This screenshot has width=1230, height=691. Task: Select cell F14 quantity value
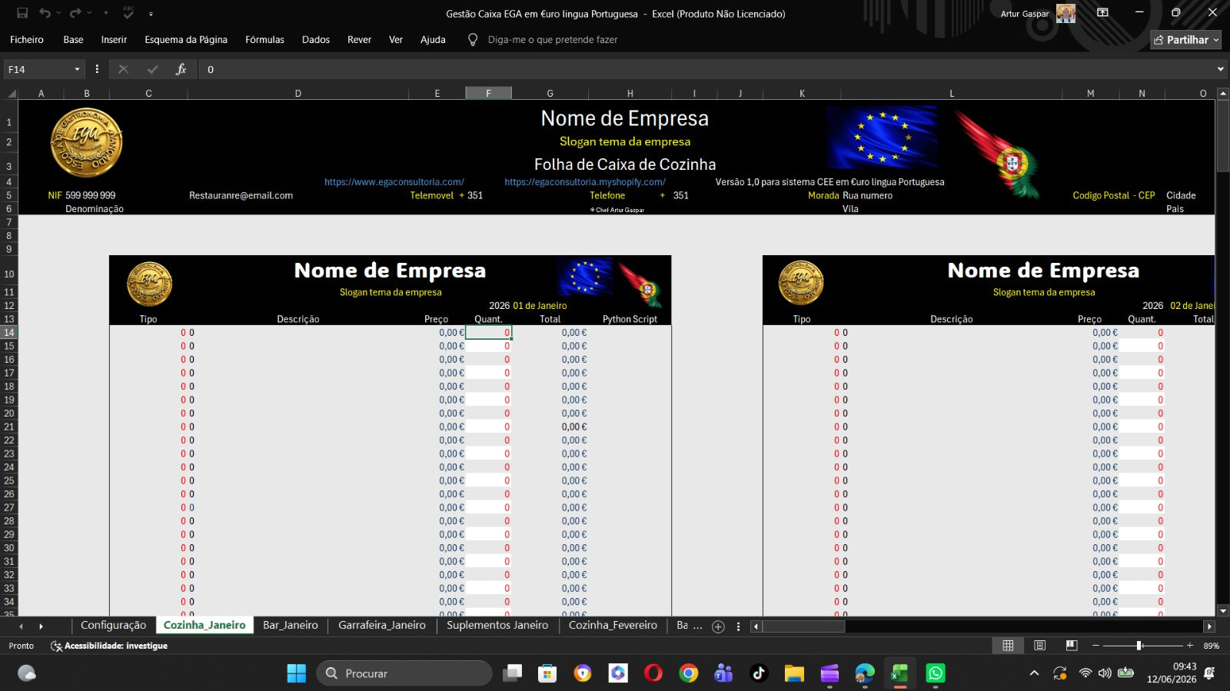[488, 333]
